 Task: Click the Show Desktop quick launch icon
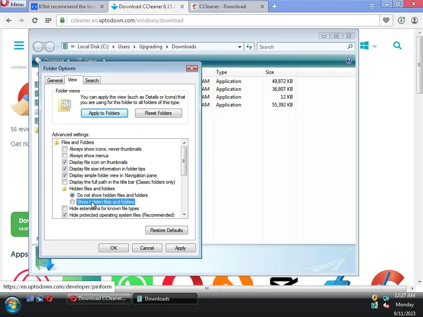30,299
